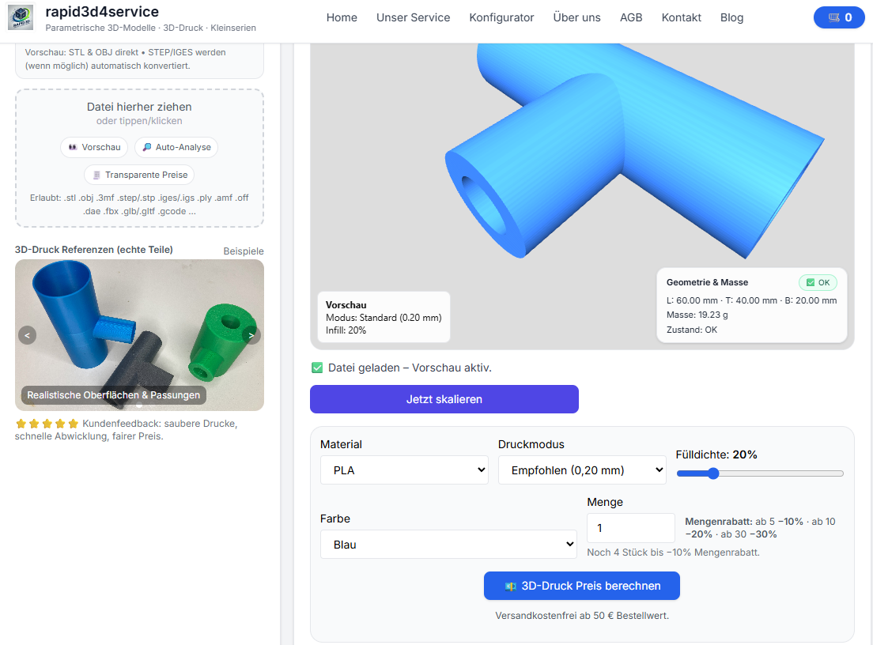This screenshot has width=873, height=645.
Task: Click the left arrow on the reference photos carousel
Action: coord(27,335)
